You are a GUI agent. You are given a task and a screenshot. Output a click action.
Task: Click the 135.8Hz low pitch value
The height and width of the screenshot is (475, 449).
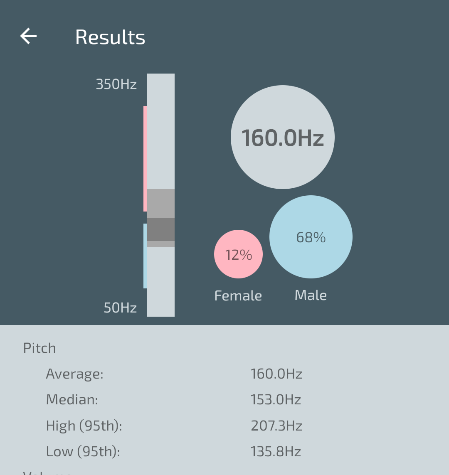pos(276,451)
